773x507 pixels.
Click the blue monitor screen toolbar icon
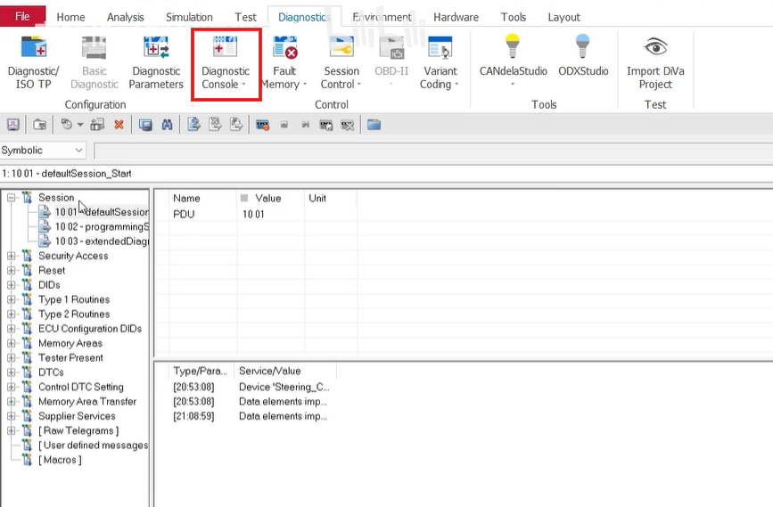click(145, 125)
